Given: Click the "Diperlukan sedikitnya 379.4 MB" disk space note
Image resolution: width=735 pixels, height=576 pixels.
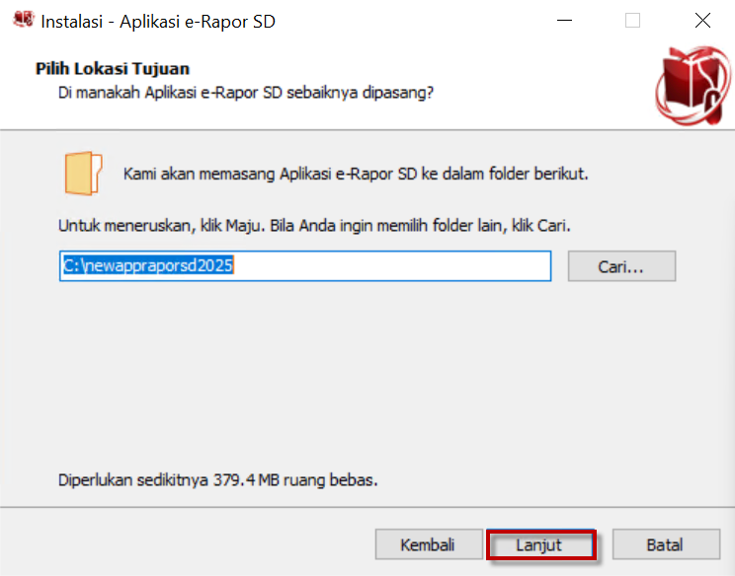Looking at the screenshot, I should (x=218, y=481).
